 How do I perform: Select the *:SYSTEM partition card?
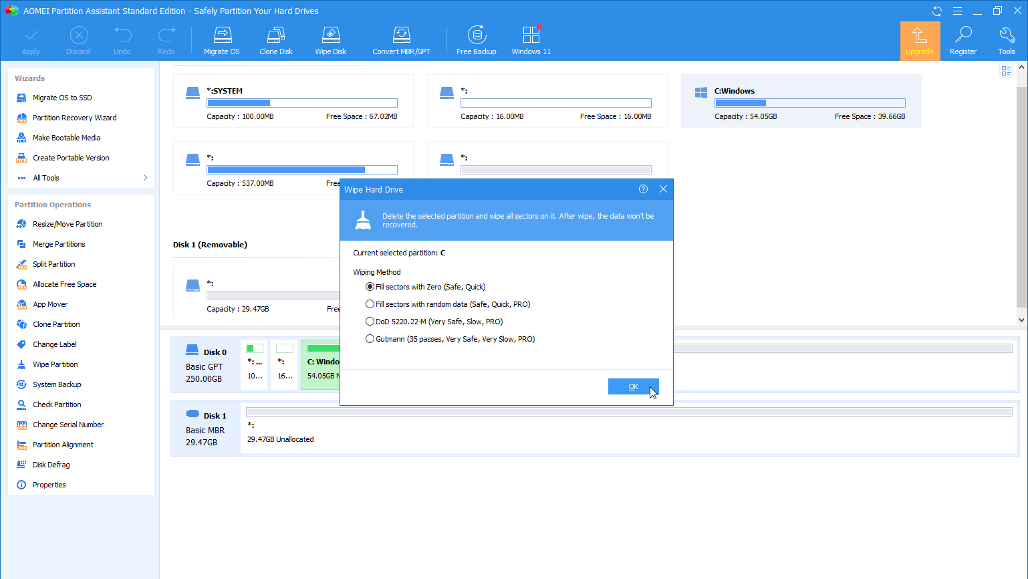click(x=293, y=101)
